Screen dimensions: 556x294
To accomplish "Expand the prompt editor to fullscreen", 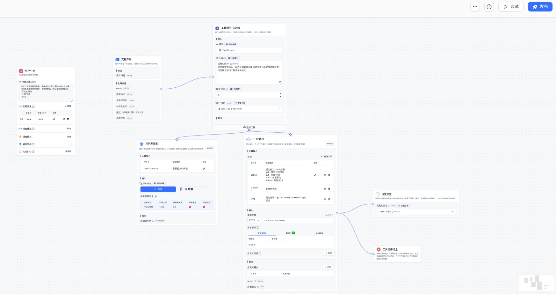I will coord(280,82).
